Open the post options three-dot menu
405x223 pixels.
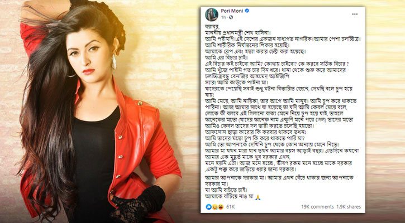pyautogui.click(x=355, y=14)
